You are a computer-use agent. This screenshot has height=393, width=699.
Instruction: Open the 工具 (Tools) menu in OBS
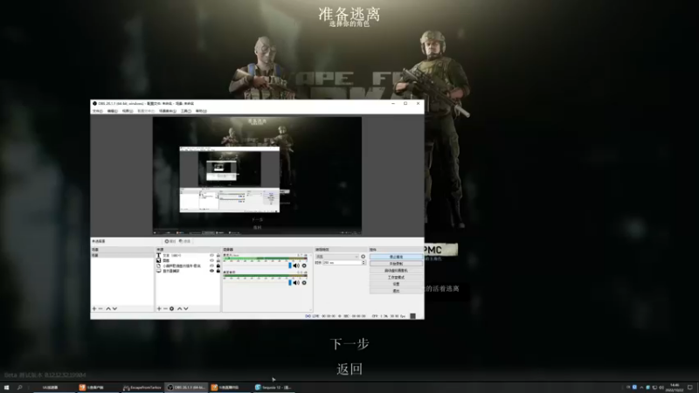(x=186, y=111)
